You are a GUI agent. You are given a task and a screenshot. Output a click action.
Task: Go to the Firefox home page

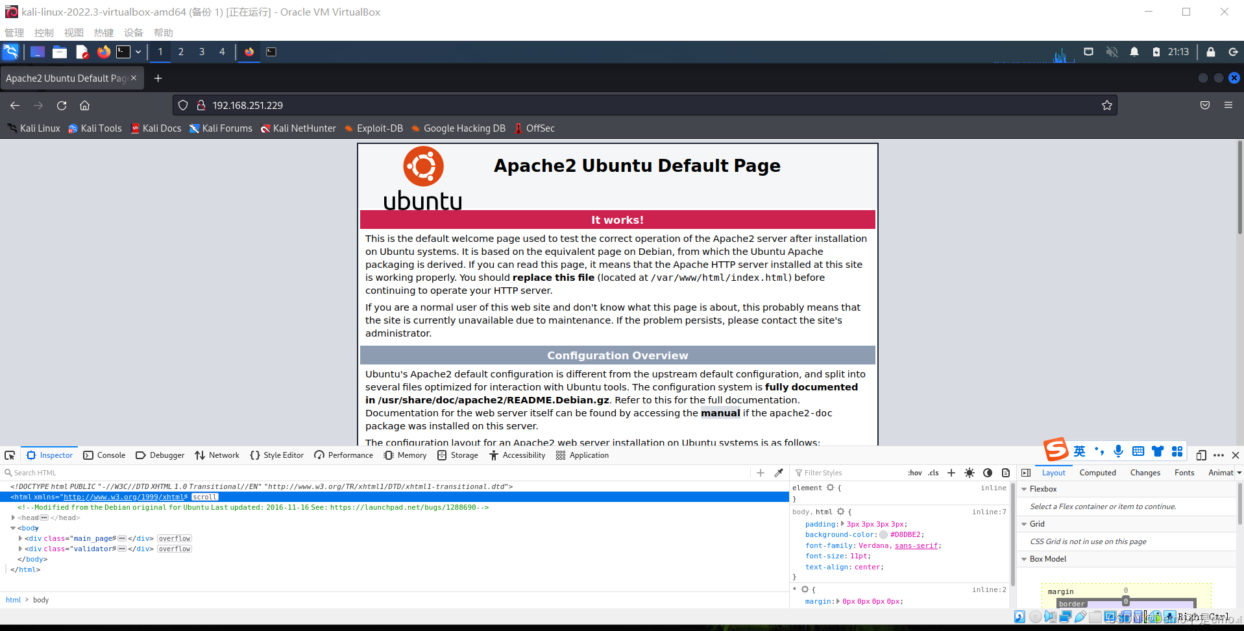tap(84, 105)
